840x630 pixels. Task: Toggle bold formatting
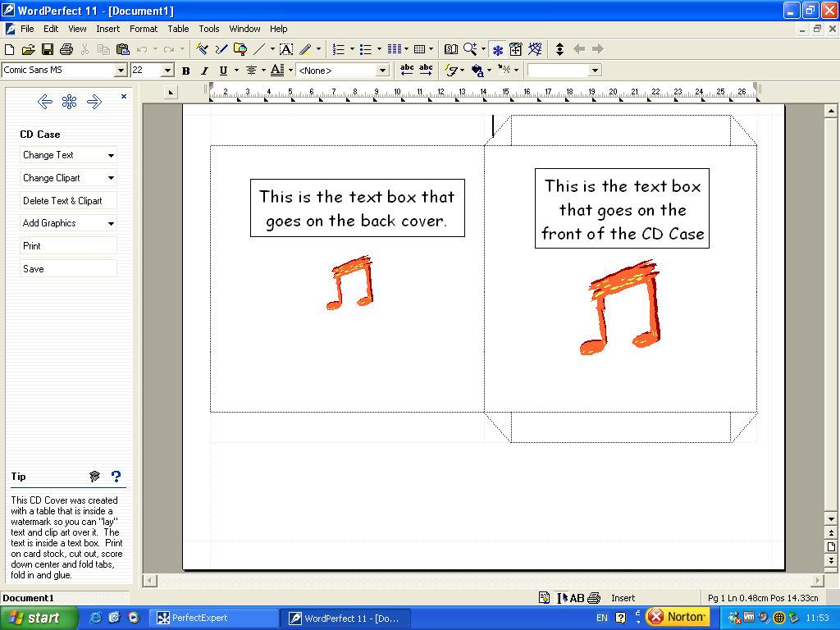click(186, 71)
